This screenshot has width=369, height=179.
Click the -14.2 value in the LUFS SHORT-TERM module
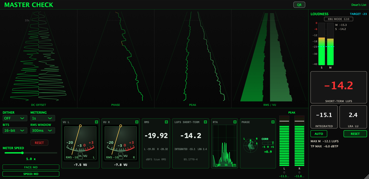pos(191,136)
